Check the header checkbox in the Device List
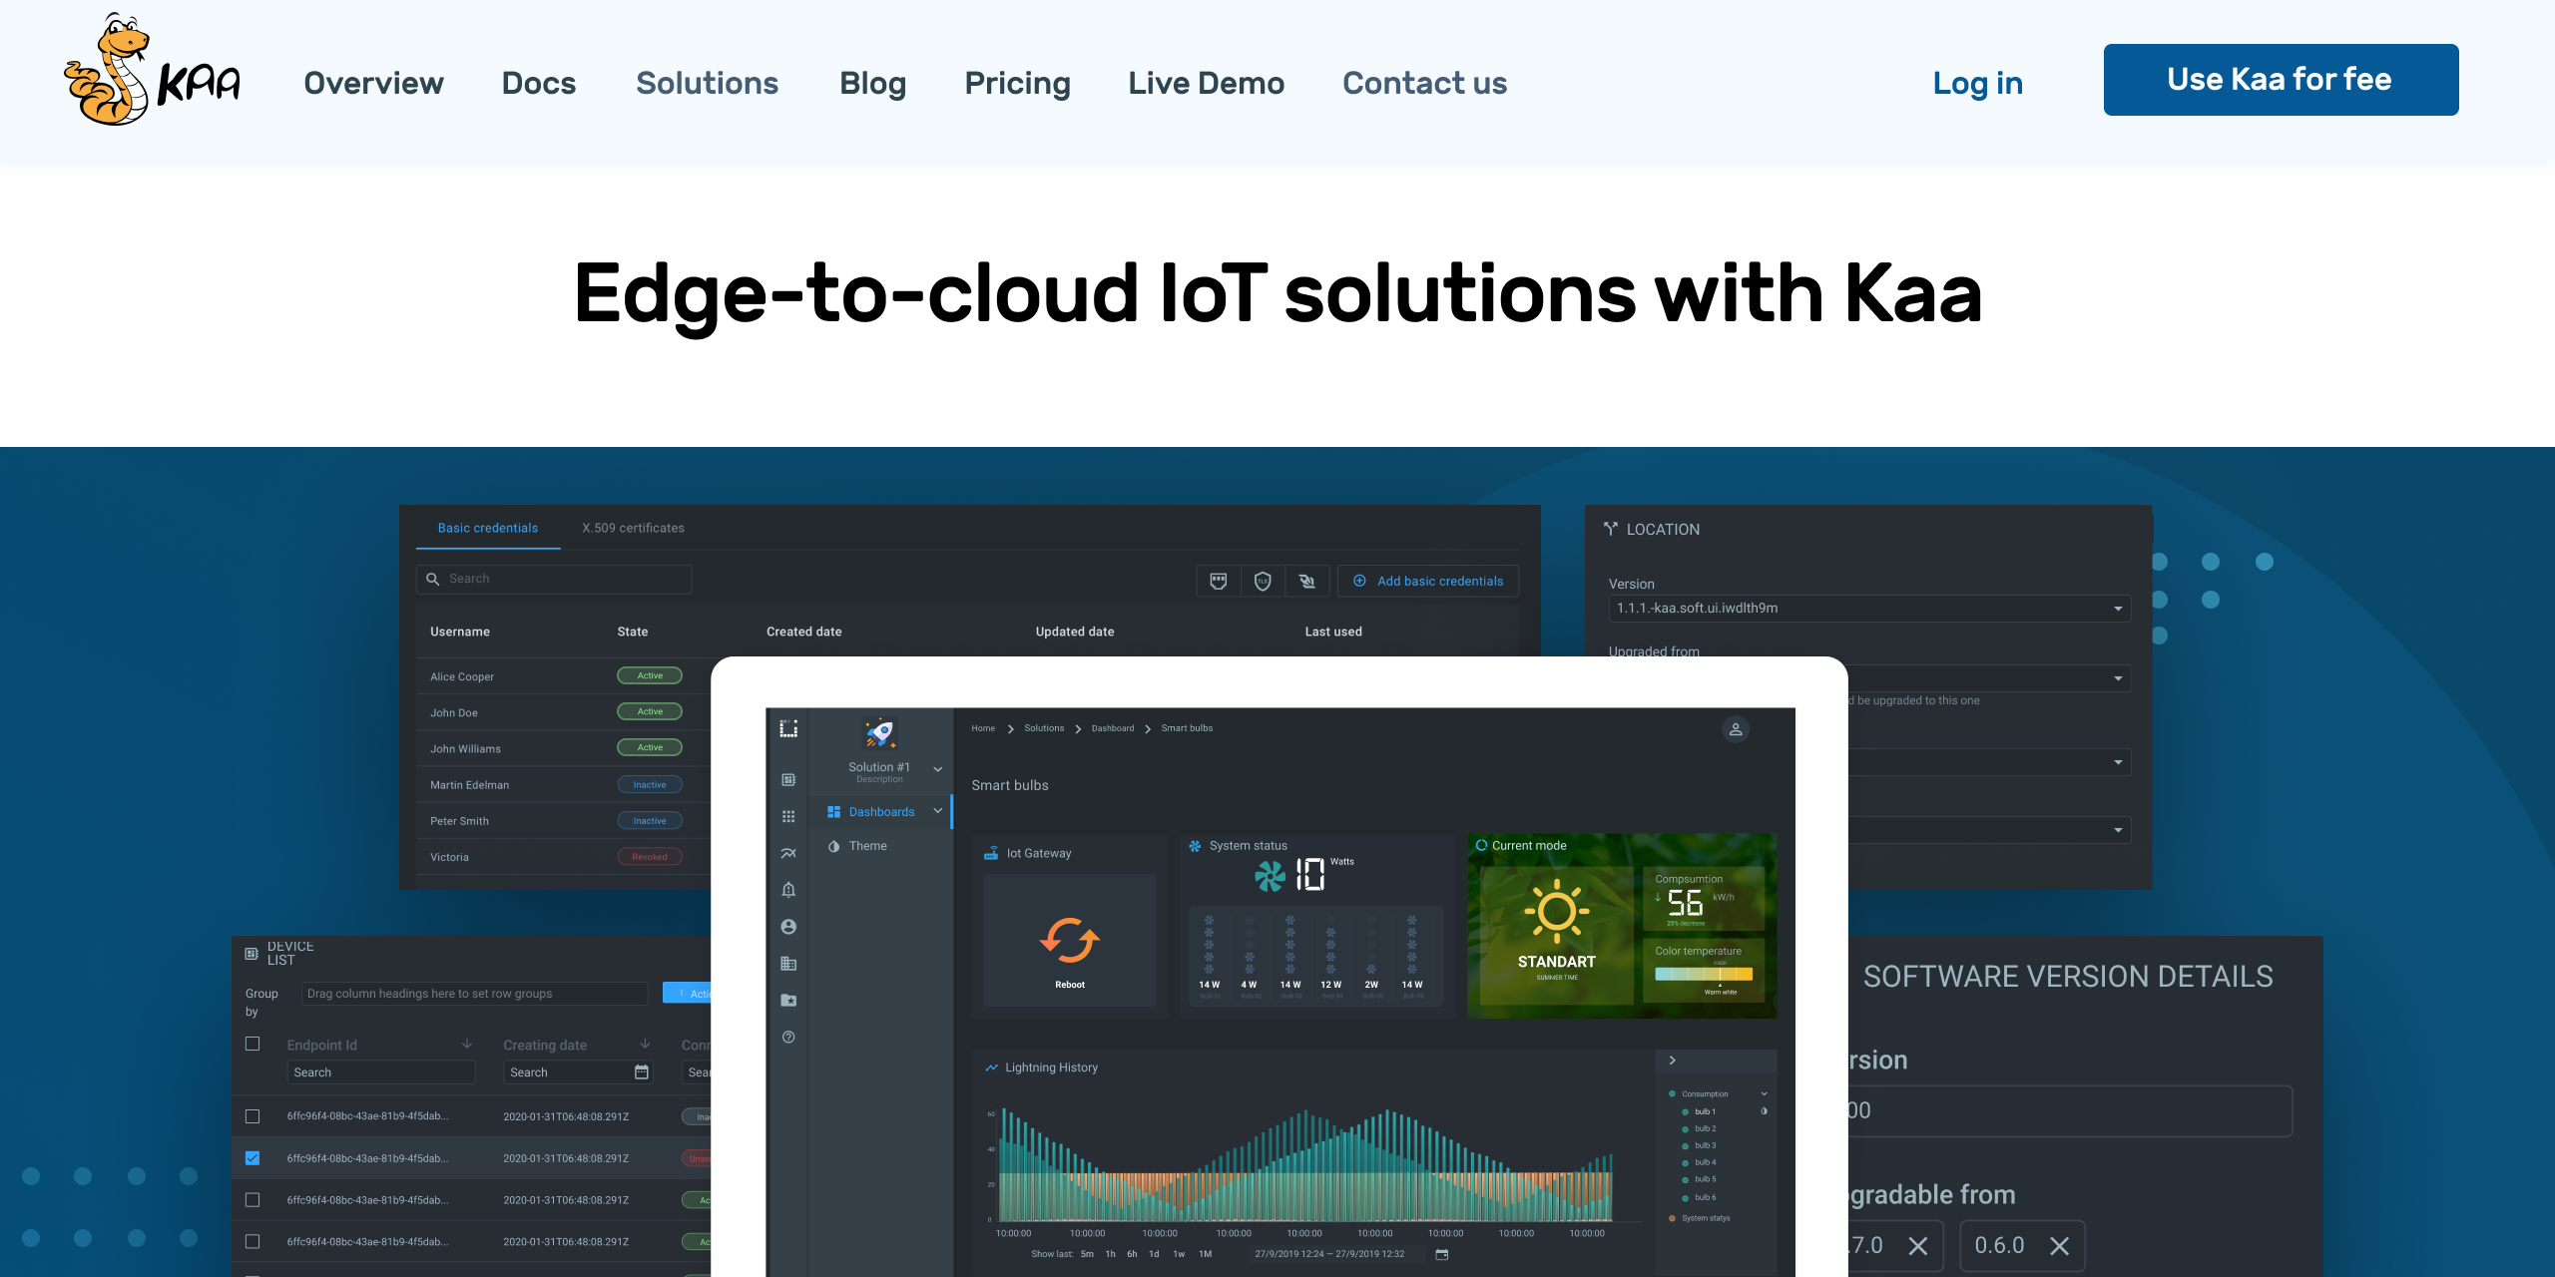Screen dimensions: 2555x1277 click(x=253, y=1044)
